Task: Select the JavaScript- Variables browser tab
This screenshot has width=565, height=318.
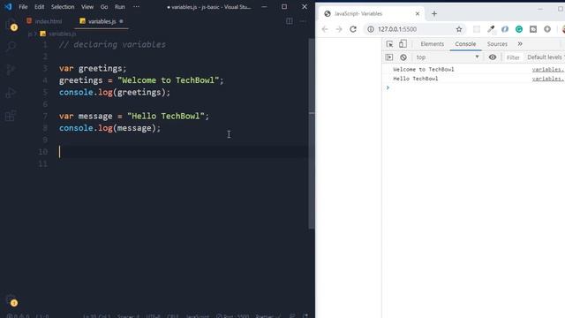Action: tap(371, 14)
